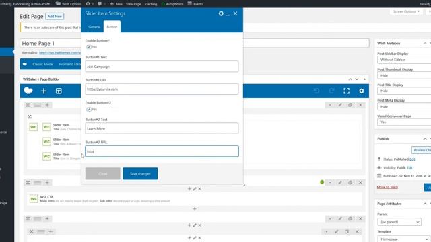Viewport: 431px width, 242px height.
Task: Edit the Button#1 Text field
Action: click(162, 67)
